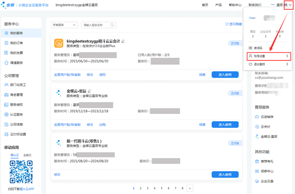Click the 账号设置 person icon
The width and height of the screenshot is (295, 194).
tap(250, 56)
